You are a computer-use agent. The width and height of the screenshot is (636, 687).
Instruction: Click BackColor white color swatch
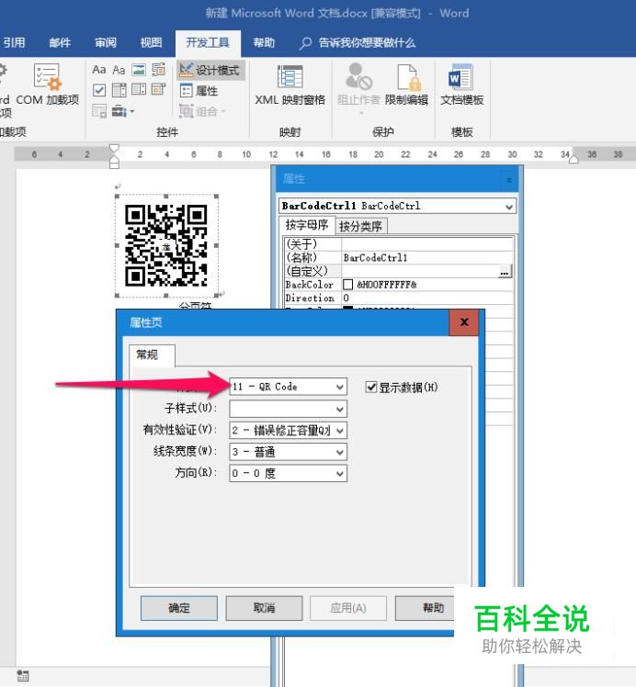click(x=348, y=285)
